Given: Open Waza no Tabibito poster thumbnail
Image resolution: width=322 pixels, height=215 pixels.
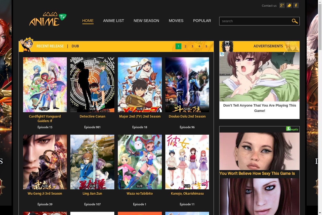Looking at the screenshot, I should [x=140, y=162].
